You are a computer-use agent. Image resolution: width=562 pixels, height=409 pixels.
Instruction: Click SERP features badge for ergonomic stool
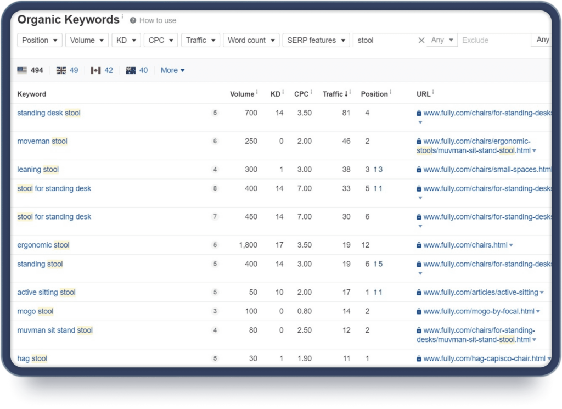point(215,245)
